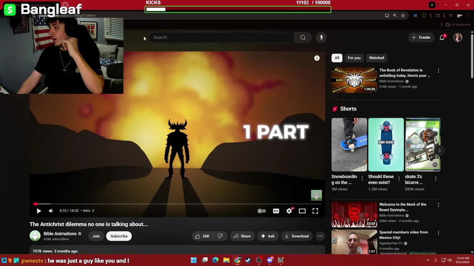474x266 pixels.
Task: Like the video with thumbs up
Action: point(202,236)
